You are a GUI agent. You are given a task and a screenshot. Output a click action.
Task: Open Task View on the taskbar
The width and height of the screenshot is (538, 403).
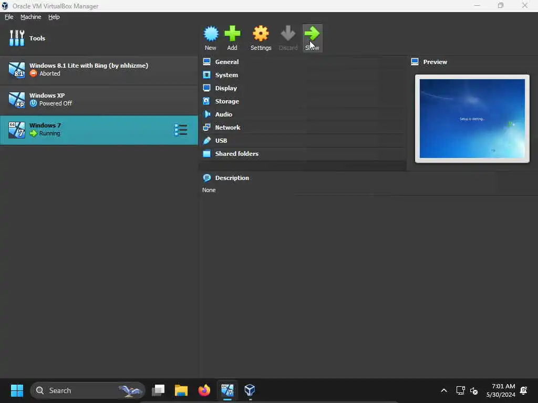pyautogui.click(x=158, y=390)
